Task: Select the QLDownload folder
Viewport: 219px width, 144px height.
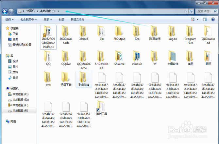Action: (x=208, y=35)
